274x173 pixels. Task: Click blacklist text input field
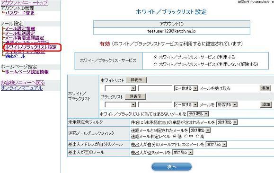(x=155, y=105)
